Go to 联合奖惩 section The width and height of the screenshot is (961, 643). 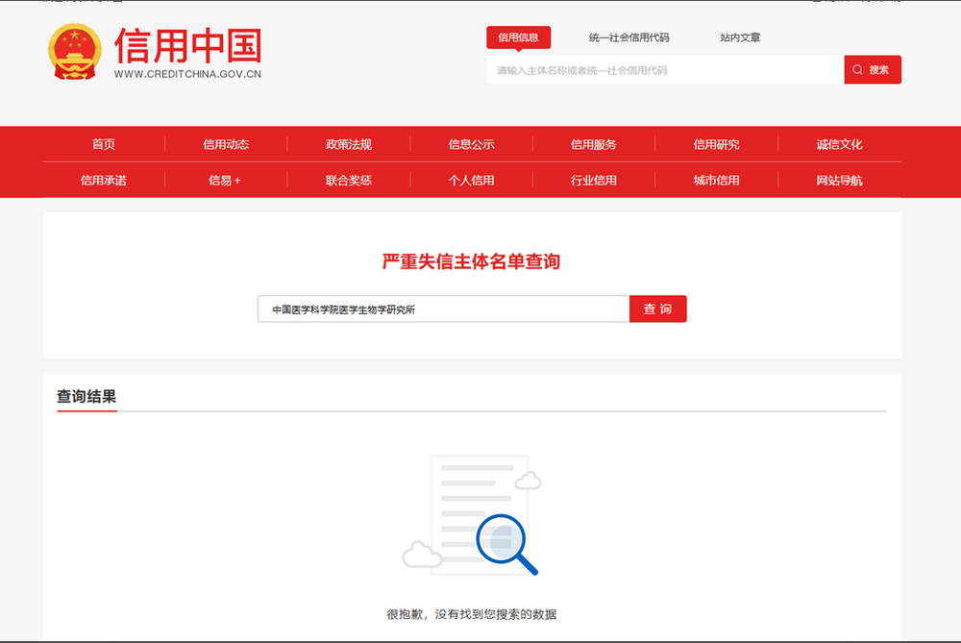coord(349,180)
